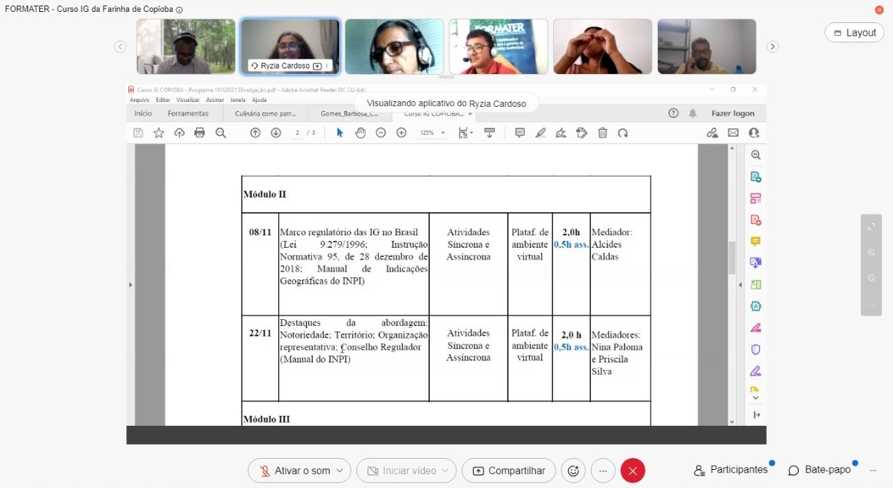Open the Visualizar menu
The width and height of the screenshot is (893, 488).
click(188, 100)
